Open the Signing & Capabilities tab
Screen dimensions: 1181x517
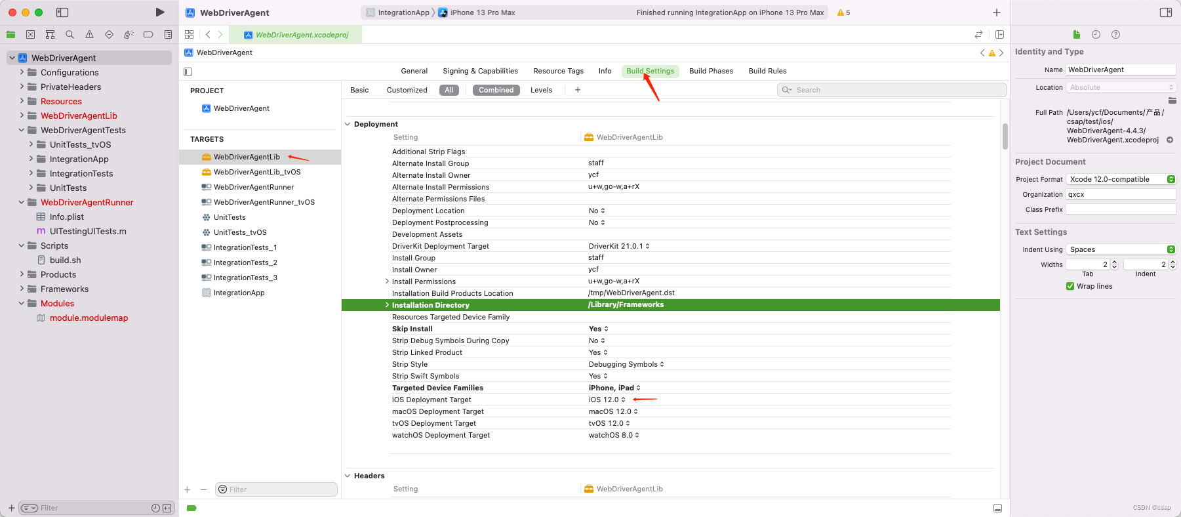pos(480,71)
